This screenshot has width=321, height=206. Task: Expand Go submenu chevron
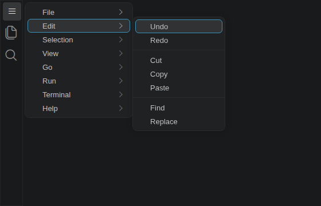click(x=121, y=67)
